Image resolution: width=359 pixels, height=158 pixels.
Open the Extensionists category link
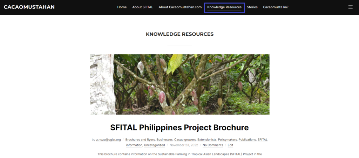[207, 139]
